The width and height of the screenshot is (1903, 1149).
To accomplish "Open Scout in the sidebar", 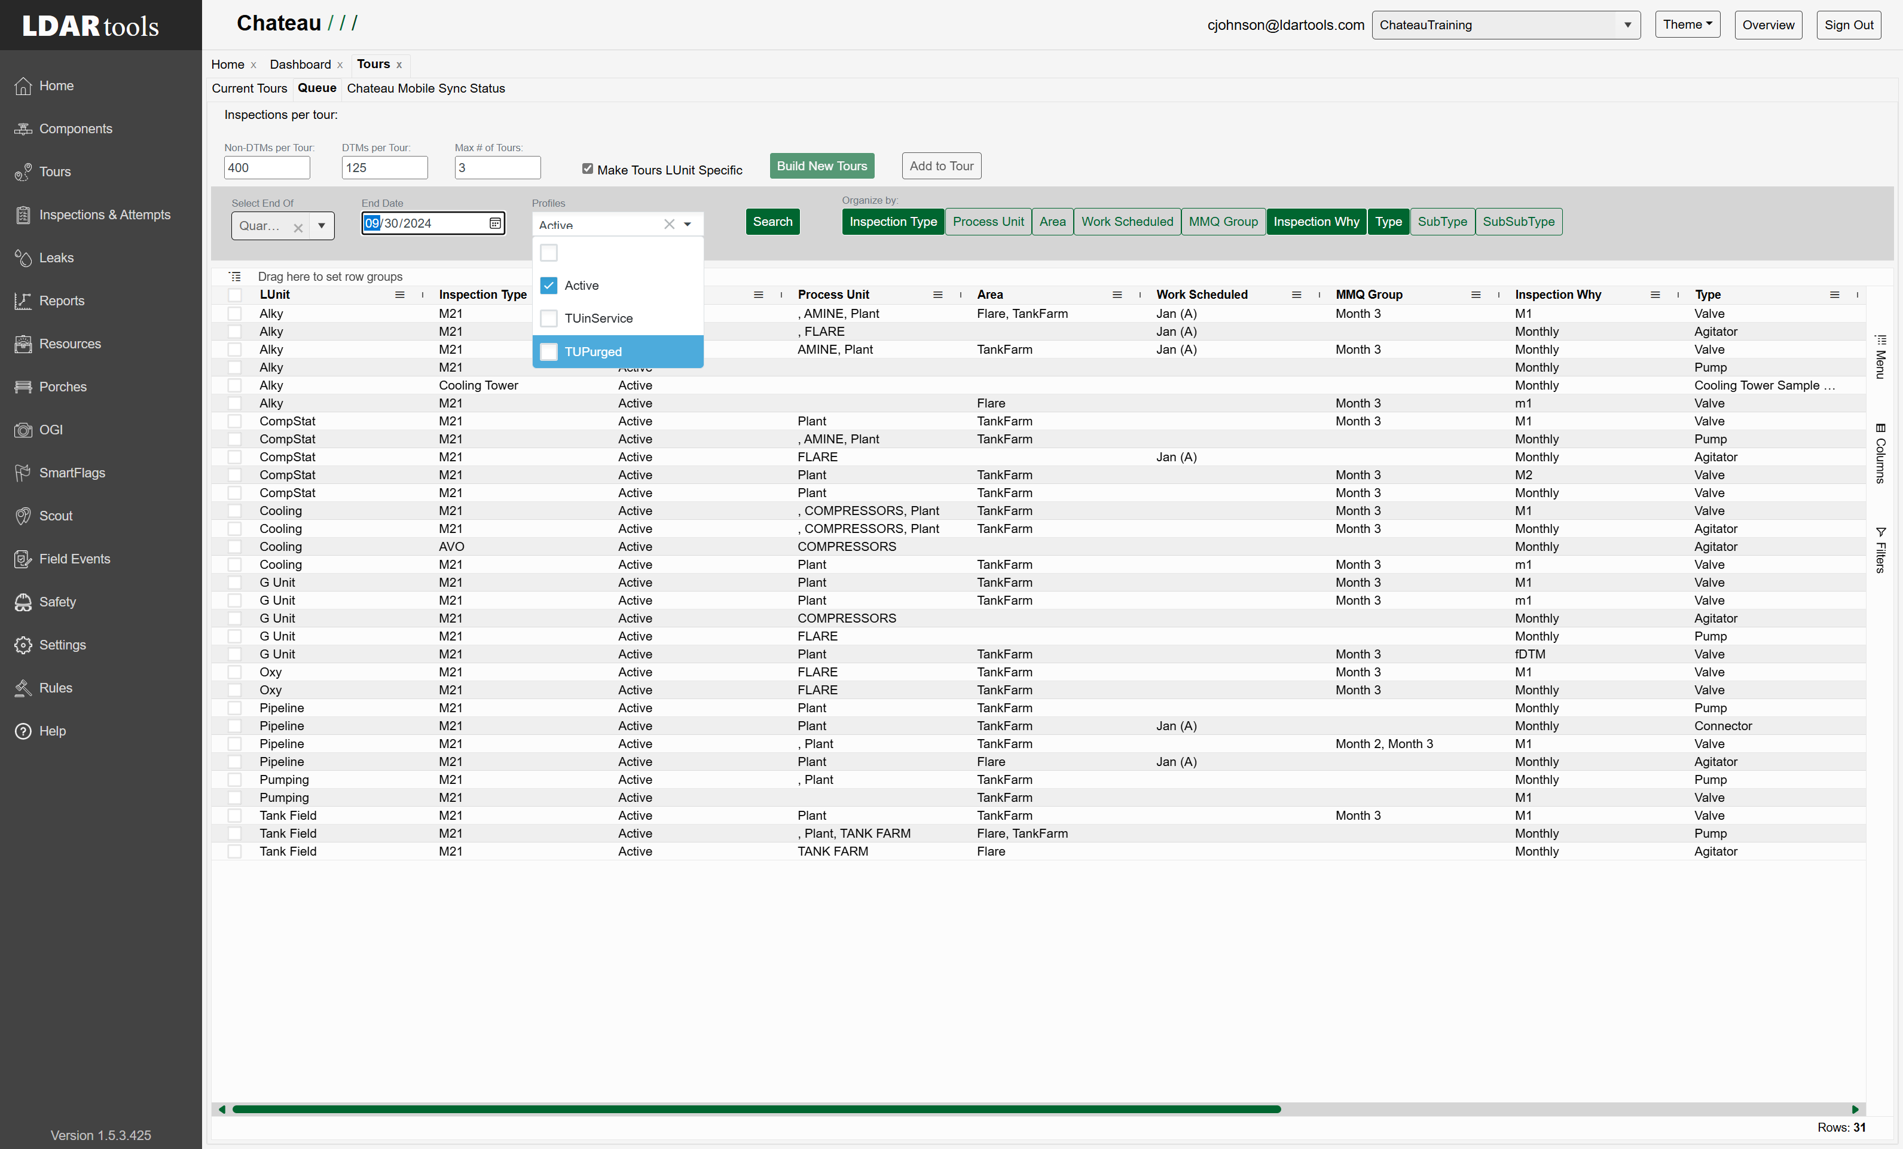I will point(43,516).
